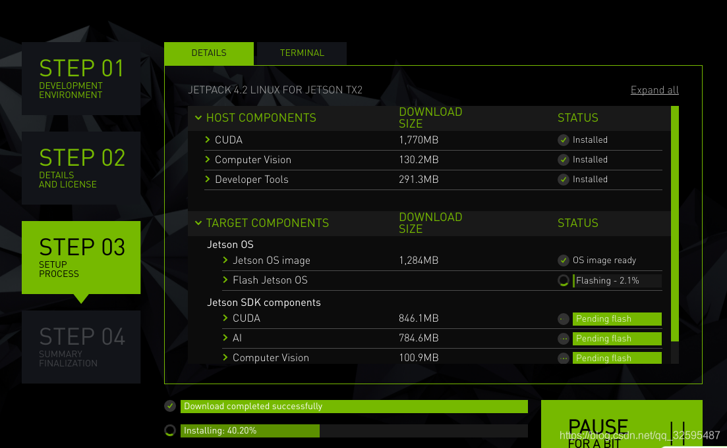The height and width of the screenshot is (448, 727).
Task: Click the Flashing spinner icon
Action: coord(564,280)
